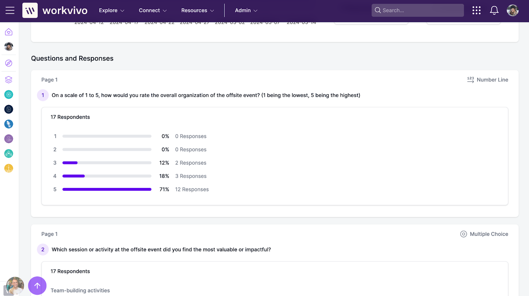Open the purple heart-in-hand space icon
Image resolution: width=529 pixels, height=296 pixels.
[9, 139]
